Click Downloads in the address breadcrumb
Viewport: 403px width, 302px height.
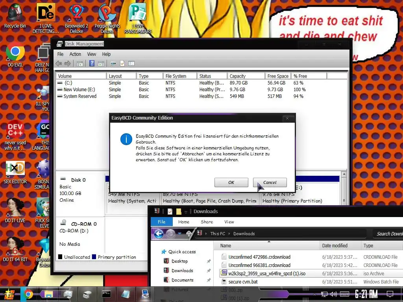click(x=244, y=234)
